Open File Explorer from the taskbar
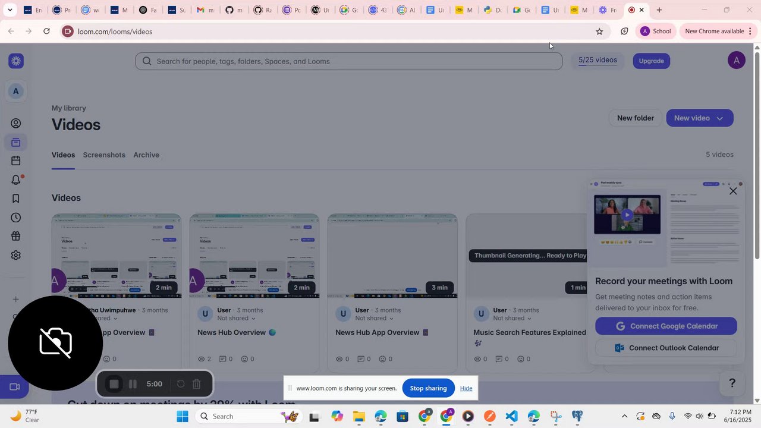This screenshot has height=428, width=761. 359,416
